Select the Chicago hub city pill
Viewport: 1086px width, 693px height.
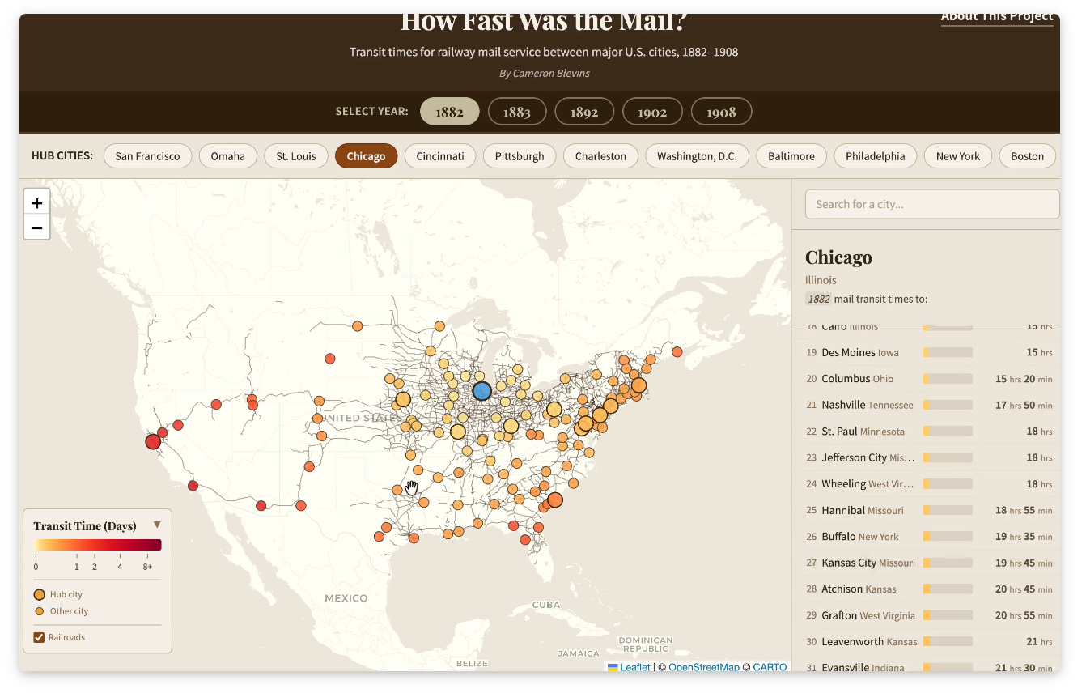(x=366, y=156)
